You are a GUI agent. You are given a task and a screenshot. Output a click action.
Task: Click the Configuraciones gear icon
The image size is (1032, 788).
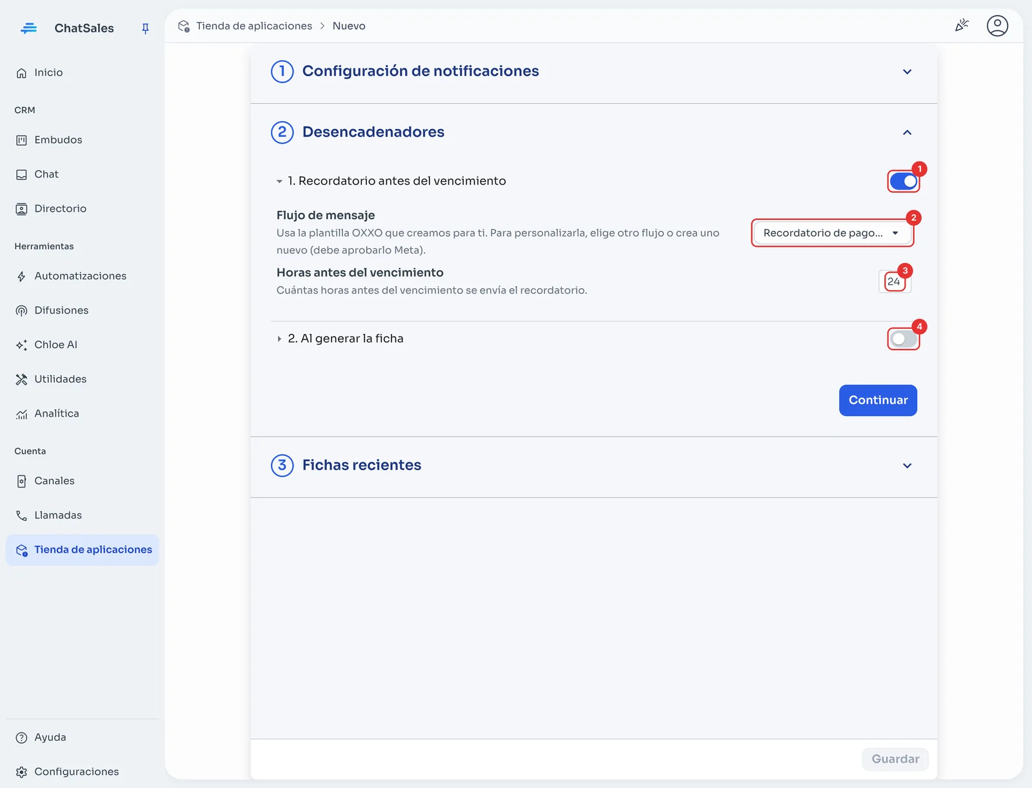[x=21, y=772]
